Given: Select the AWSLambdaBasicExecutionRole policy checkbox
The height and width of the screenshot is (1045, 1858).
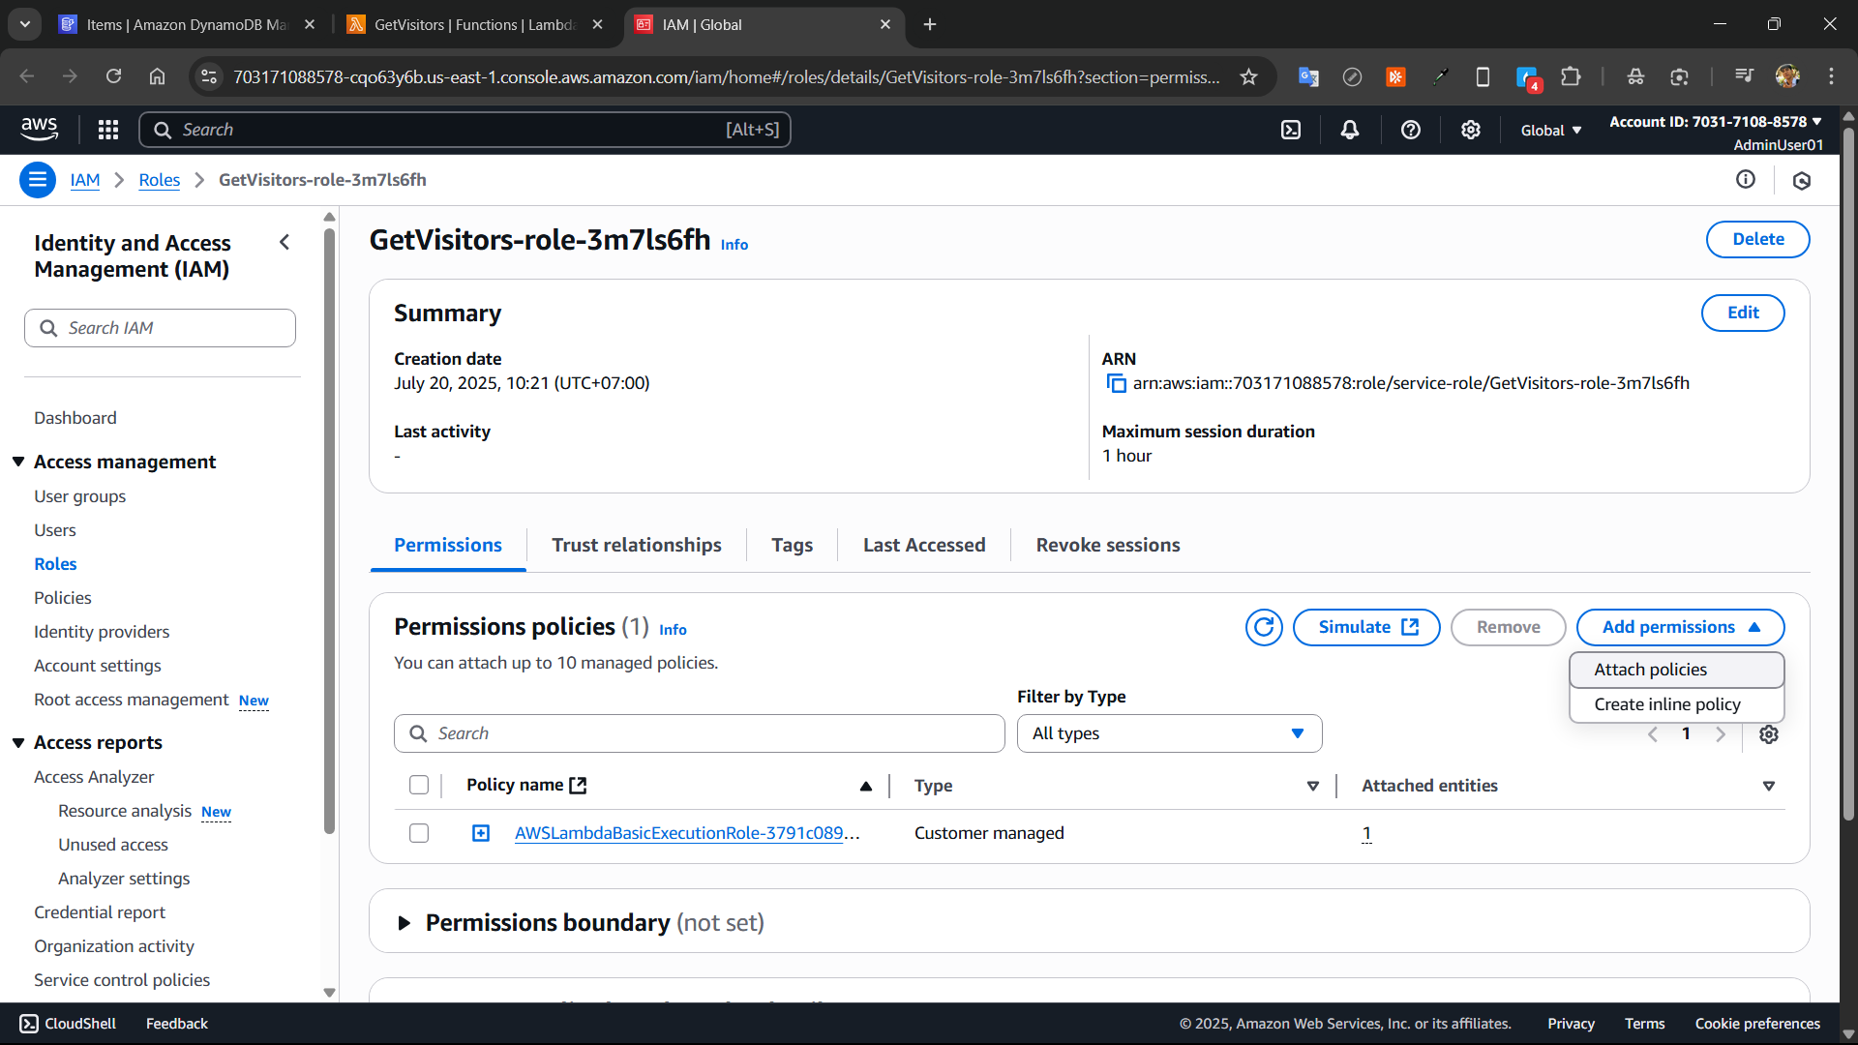Looking at the screenshot, I should [419, 833].
